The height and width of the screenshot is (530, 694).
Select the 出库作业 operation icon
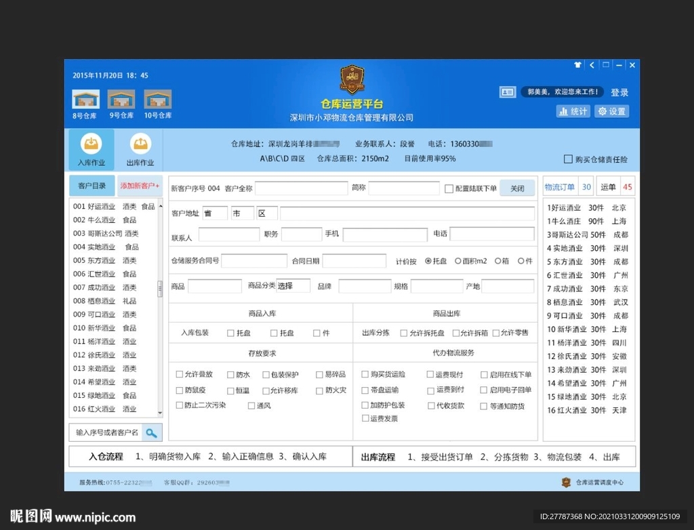pos(140,146)
